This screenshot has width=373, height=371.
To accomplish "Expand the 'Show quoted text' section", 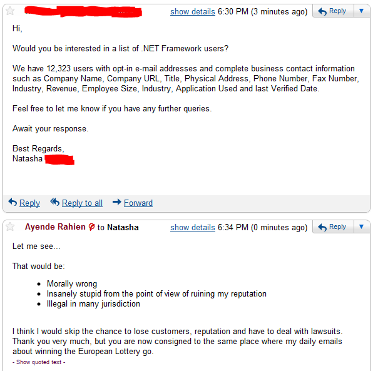I will pyautogui.click(x=39, y=362).
